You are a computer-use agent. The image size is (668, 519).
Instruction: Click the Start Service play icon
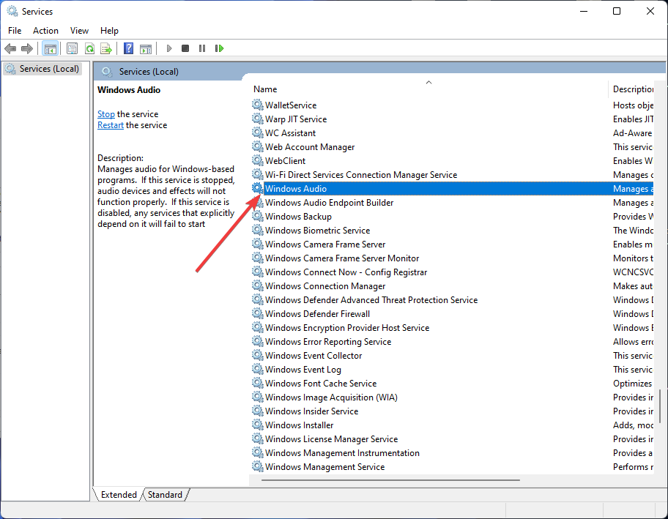click(x=169, y=48)
